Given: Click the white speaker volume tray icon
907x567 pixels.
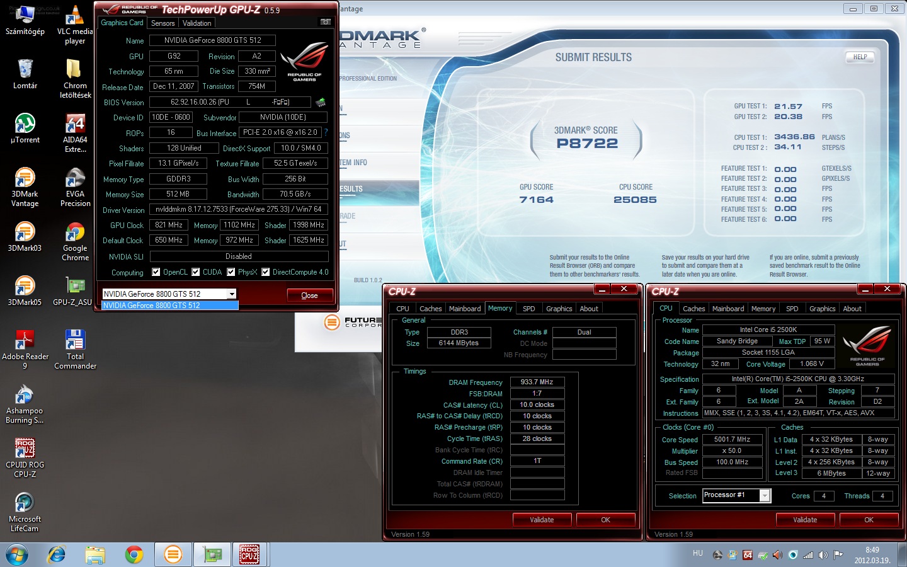Looking at the screenshot, I should 823,555.
